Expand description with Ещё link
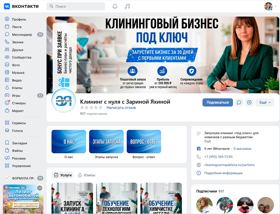The height and width of the screenshot is (214, 280). tap(208, 141)
